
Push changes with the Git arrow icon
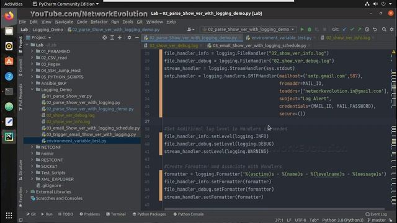pyautogui.click(x=359, y=29)
